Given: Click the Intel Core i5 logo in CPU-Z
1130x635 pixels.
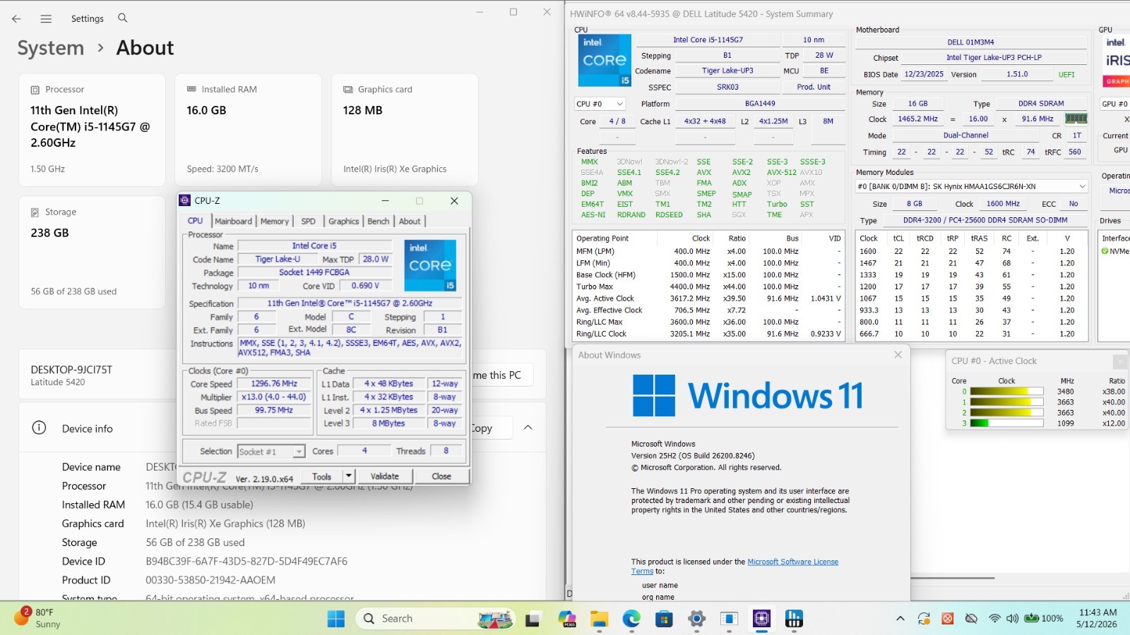Looking at the screenshot, I should tap(430, 265).
